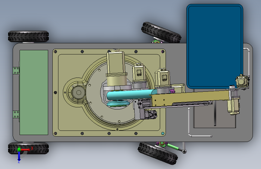The width and height of the screenshot is (261, 169).
Task: Select the tilted front wheel below chassis
Action: [158, 153]
